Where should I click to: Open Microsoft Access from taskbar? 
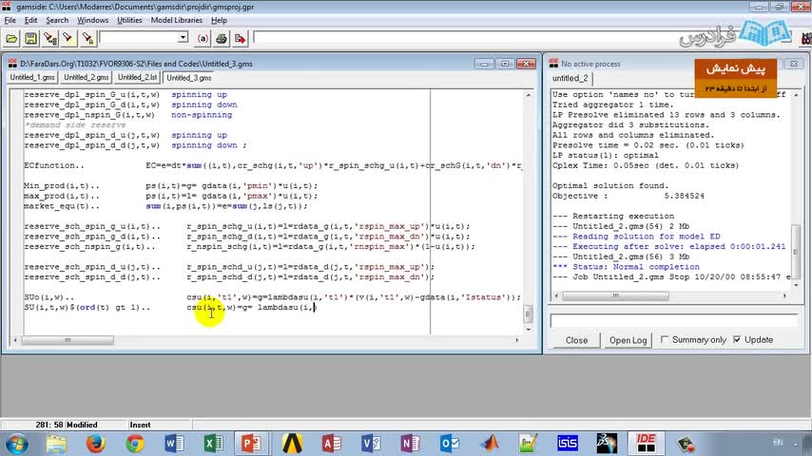point(332,444)
